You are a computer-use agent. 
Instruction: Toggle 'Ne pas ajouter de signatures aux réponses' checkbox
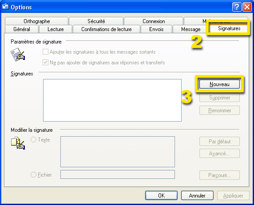pyautogui.click(x=45, y=62)
